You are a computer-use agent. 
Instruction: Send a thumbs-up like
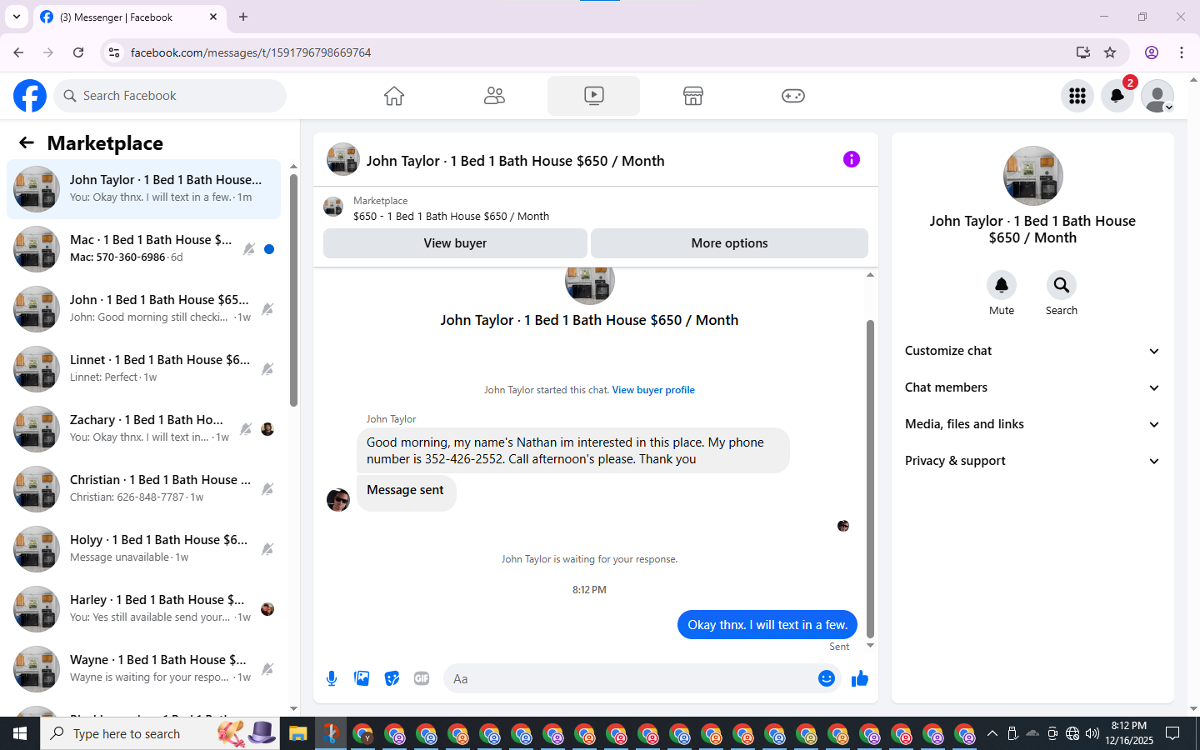point(860,678)
